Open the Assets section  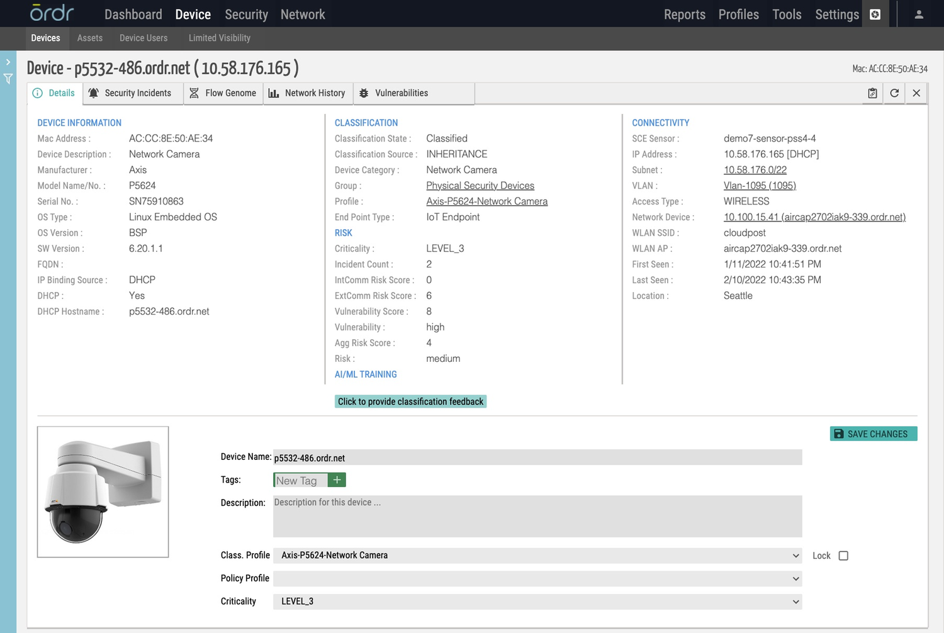(89, 38)
